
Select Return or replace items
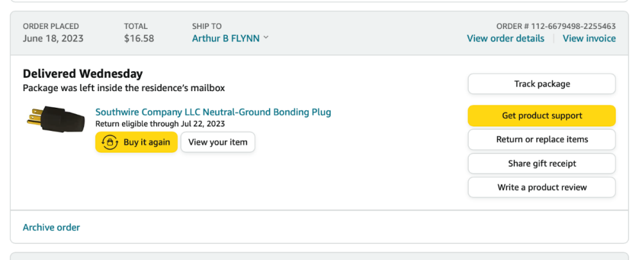click(541, 139)
